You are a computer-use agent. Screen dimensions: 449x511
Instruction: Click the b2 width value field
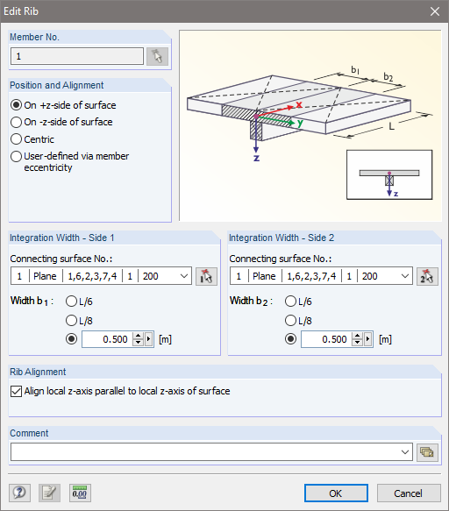(x=327, y=339)
